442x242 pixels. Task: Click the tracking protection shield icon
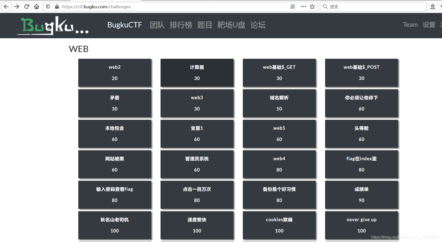[48, 6]
